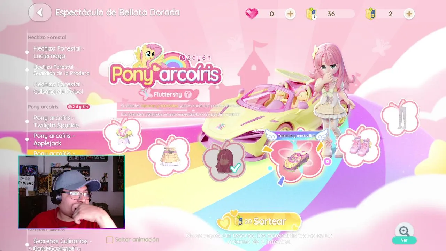Click the timed ticket currency icon showing 36

311,14
